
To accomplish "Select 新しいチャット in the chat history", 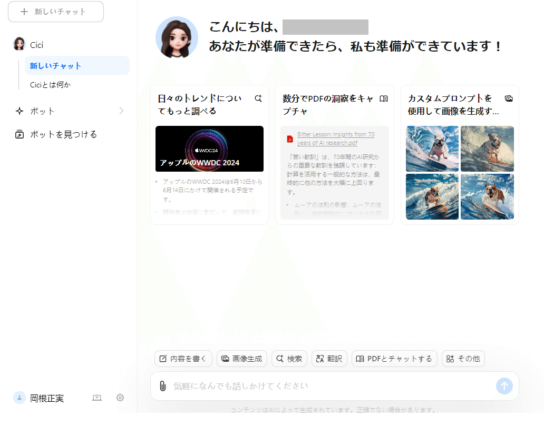I will 56,65.
